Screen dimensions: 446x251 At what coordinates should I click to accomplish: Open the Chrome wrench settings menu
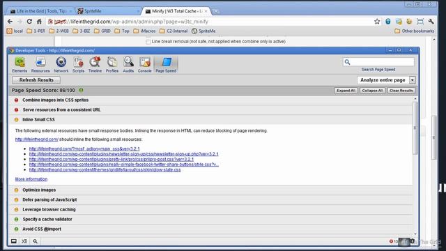tap(431, 22)
